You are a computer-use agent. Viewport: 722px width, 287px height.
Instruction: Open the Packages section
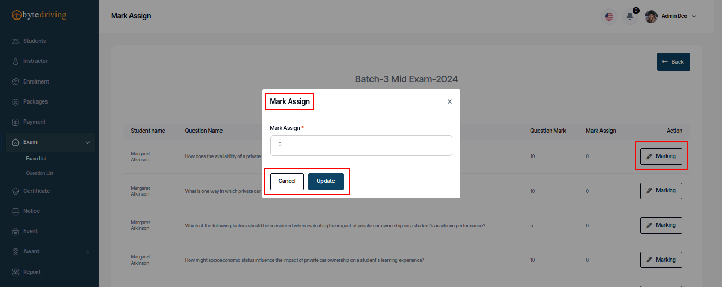(35, 101)
